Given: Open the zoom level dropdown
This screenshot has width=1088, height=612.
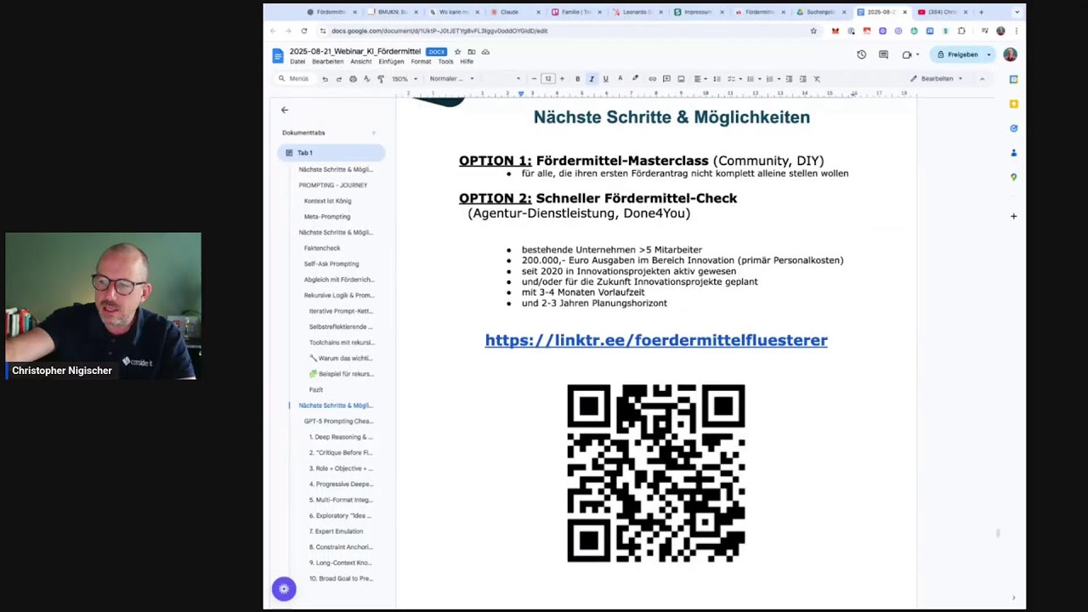Looking at the screenshot, I should click(404, 79).
